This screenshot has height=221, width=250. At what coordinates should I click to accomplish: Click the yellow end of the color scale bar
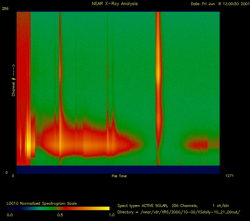tap(105, 209)
